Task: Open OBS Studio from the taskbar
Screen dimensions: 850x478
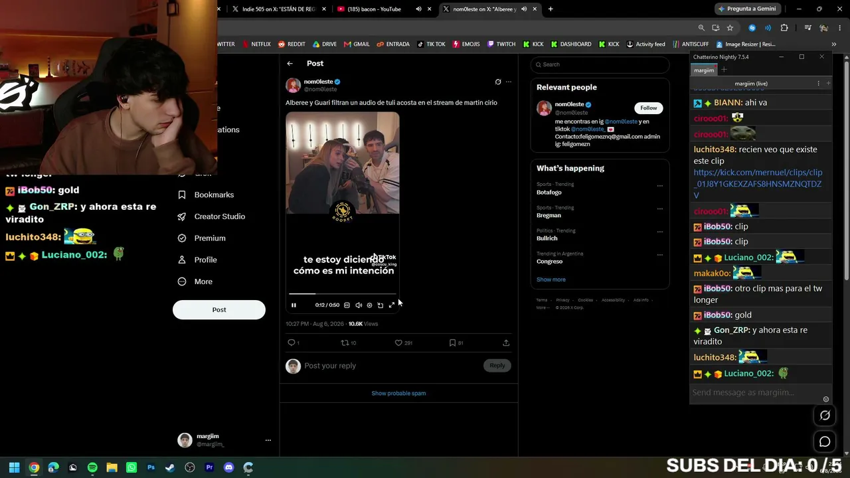Action: [x=190, y=467]
